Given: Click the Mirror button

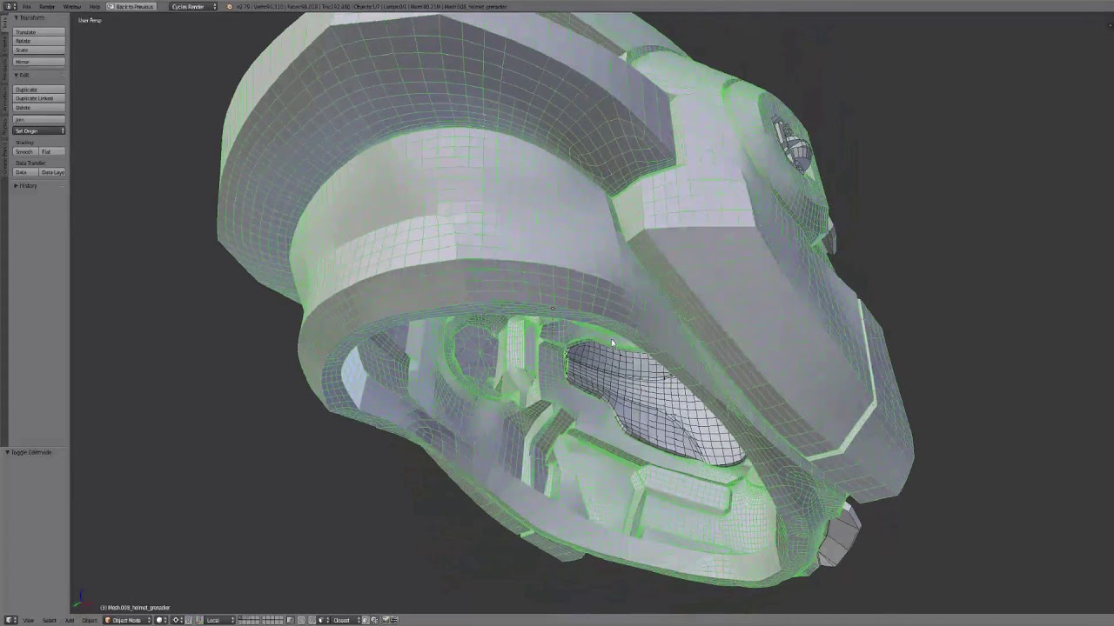Looking at the screenshot, I should tap(39, 62).
